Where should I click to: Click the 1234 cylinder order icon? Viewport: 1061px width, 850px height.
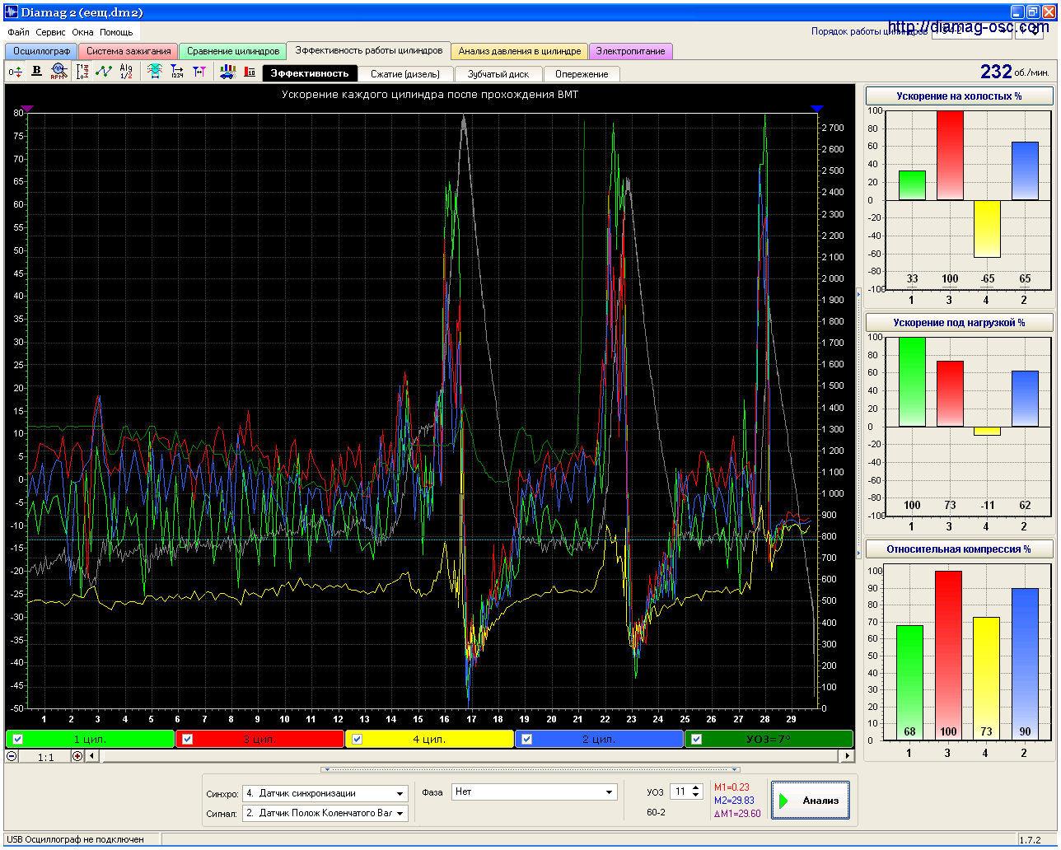[176, 72]
